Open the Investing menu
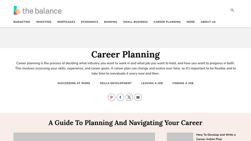Image resolution: width=251 pixels, height=141 pixels. tap(44, 22)
